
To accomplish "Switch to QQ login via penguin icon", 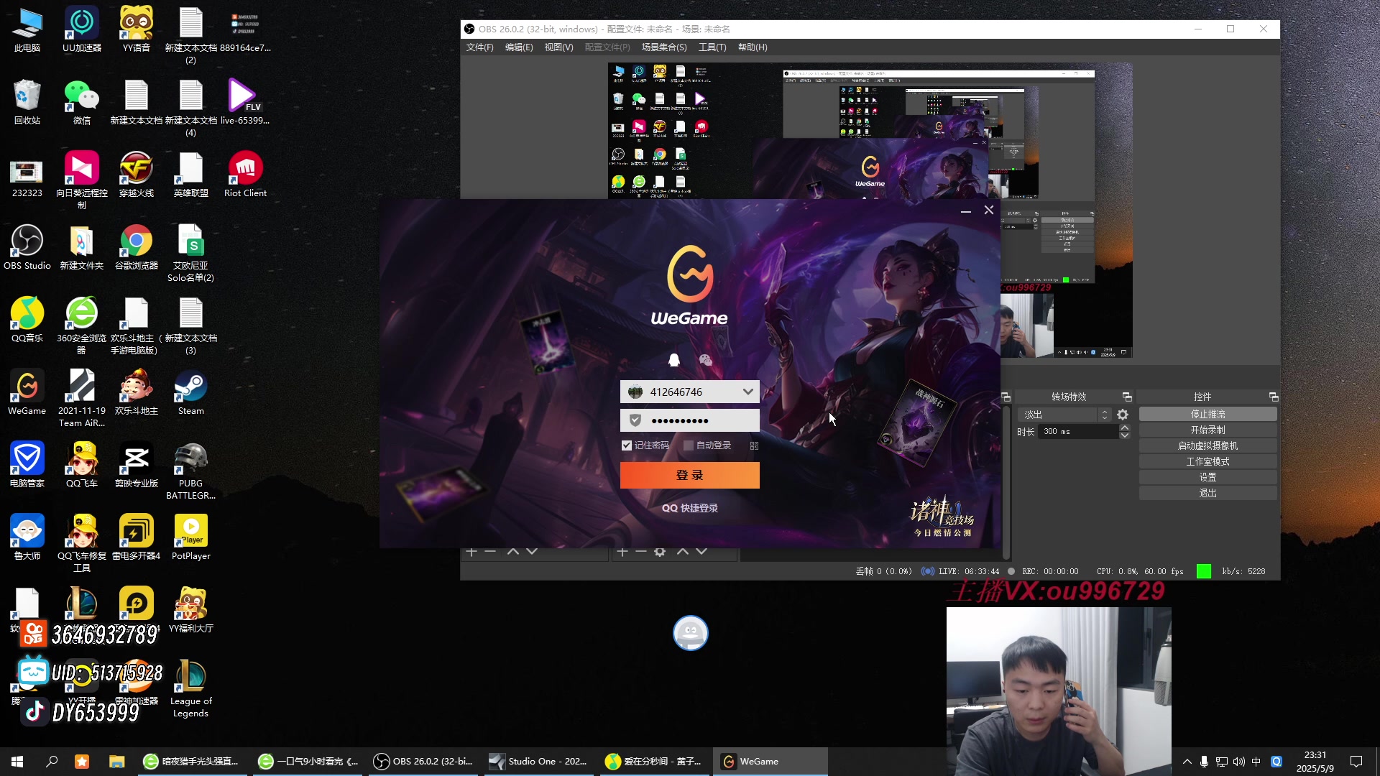I will [674, 360].
